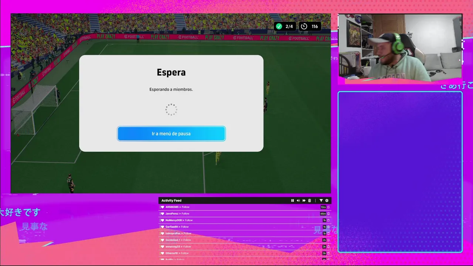Select the 'totesproPes > Follow' feed entry
The image size is (473, 266).
[245, 233]
